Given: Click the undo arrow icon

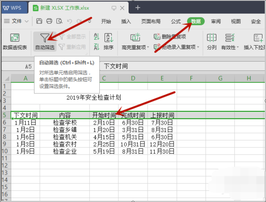Looking at the screenshot, I should click(x=69, y=21).
